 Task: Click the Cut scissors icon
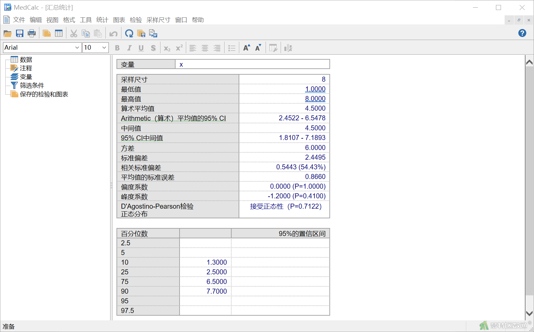[74, 33]
